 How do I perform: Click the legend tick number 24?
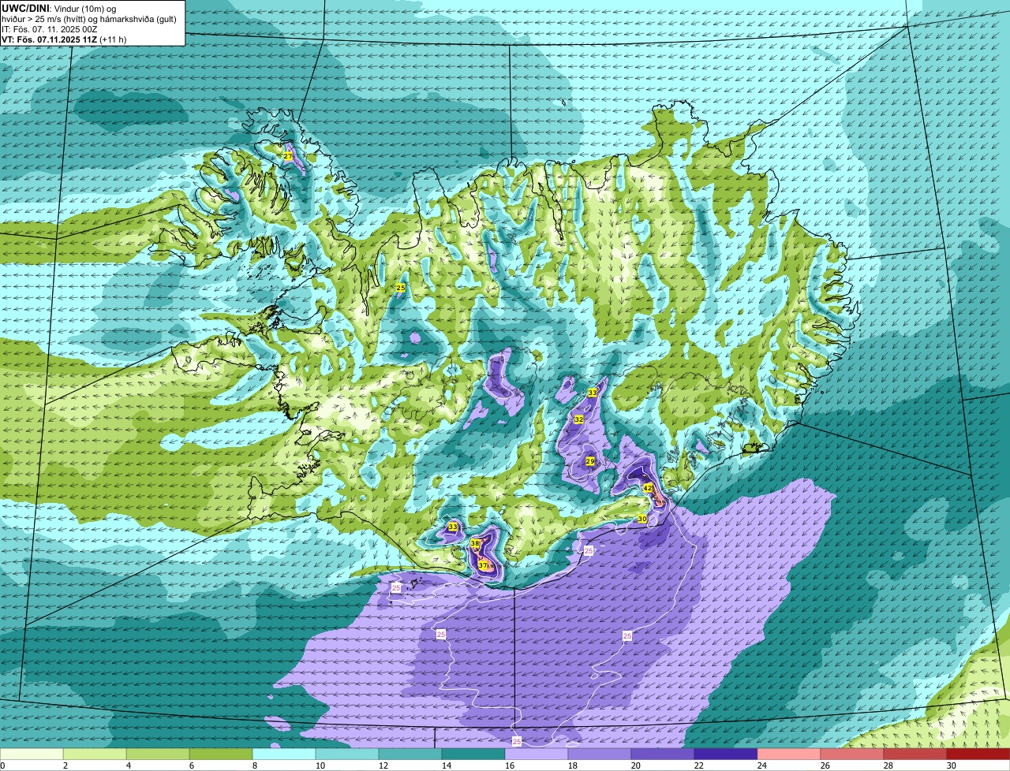tap(762, 765)
